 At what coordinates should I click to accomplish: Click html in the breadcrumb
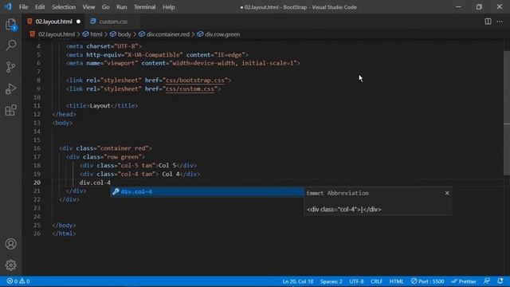tap(96, 34)
